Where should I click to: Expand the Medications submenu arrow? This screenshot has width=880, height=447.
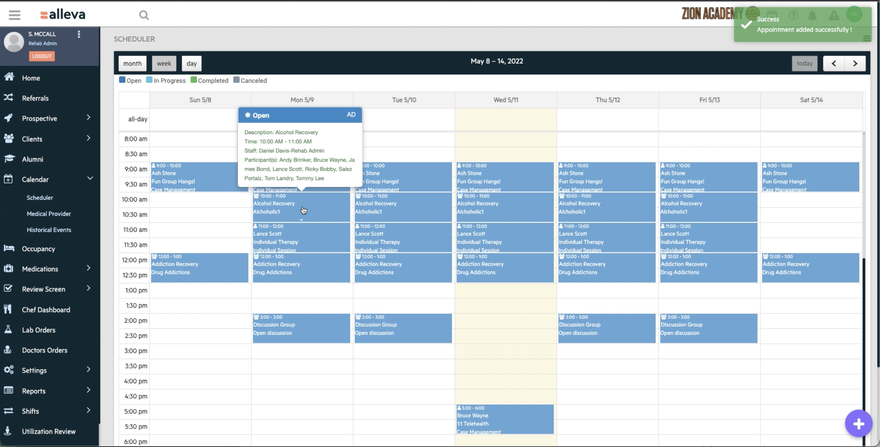89,268
